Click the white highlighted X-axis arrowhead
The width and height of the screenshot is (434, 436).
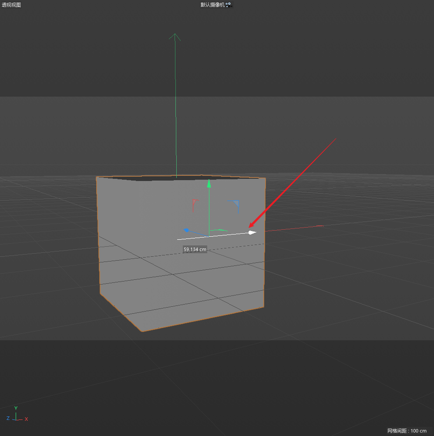(252, 232)
